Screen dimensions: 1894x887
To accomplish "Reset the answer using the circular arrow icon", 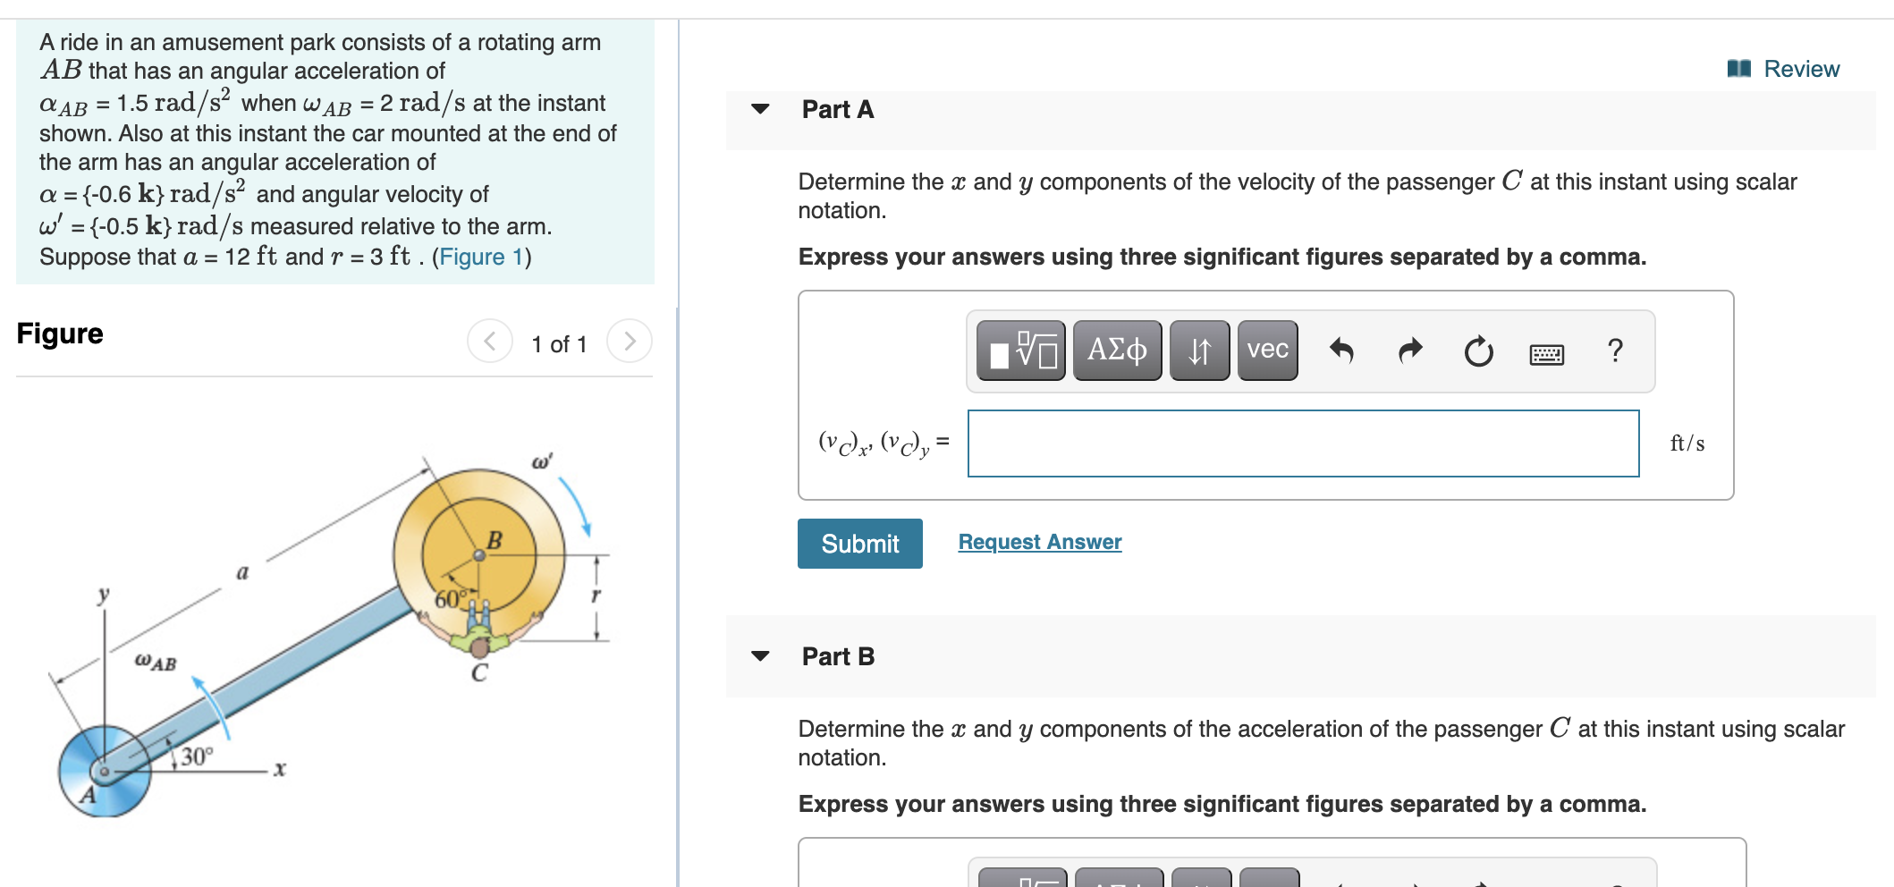I will tap(1477, 351).
